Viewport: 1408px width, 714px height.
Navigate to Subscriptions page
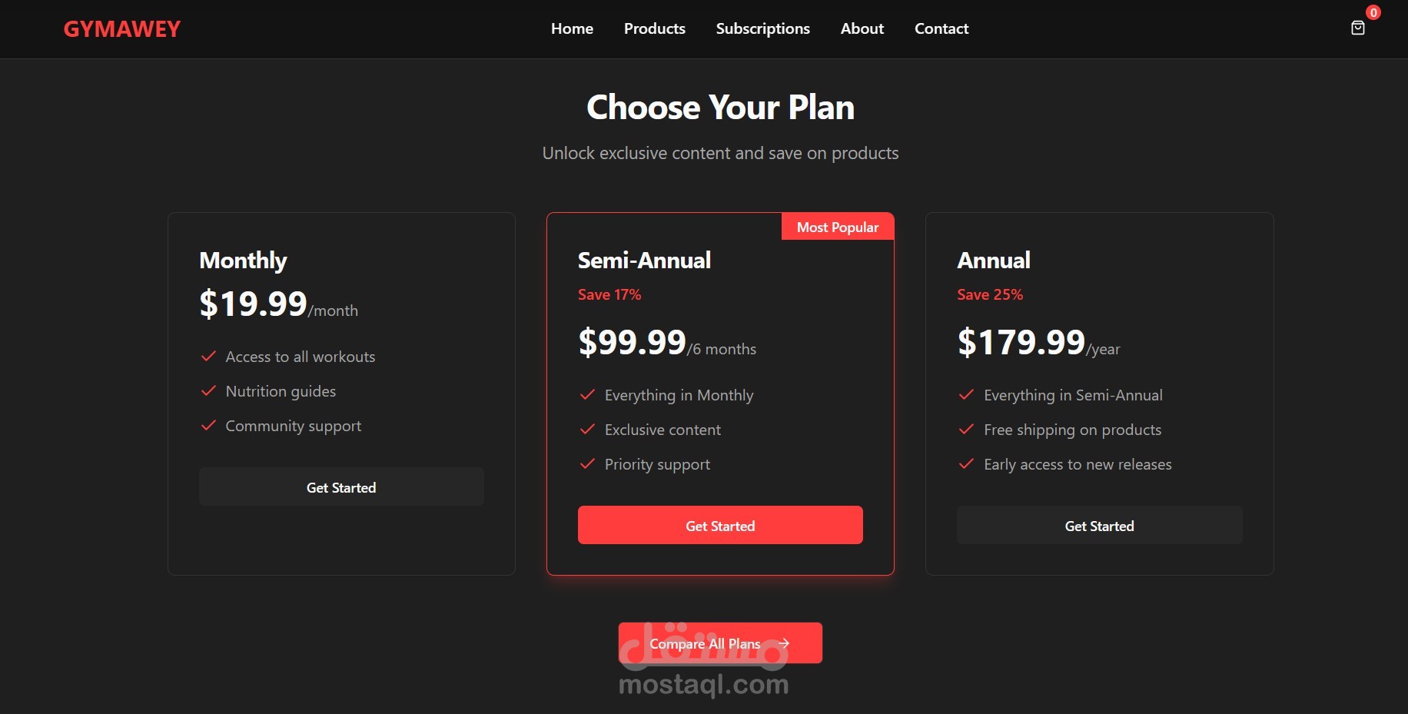pyautogui.click(x=762, y=29)
